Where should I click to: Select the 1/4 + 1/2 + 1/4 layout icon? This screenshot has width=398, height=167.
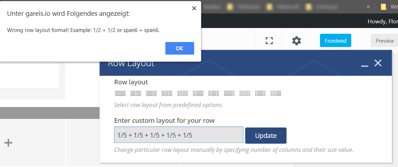point(214,93)
